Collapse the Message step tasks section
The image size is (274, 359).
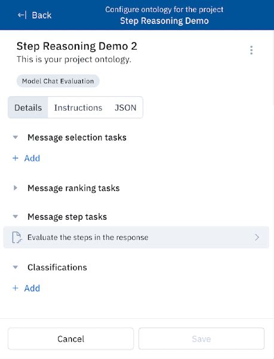pos(16,217)
